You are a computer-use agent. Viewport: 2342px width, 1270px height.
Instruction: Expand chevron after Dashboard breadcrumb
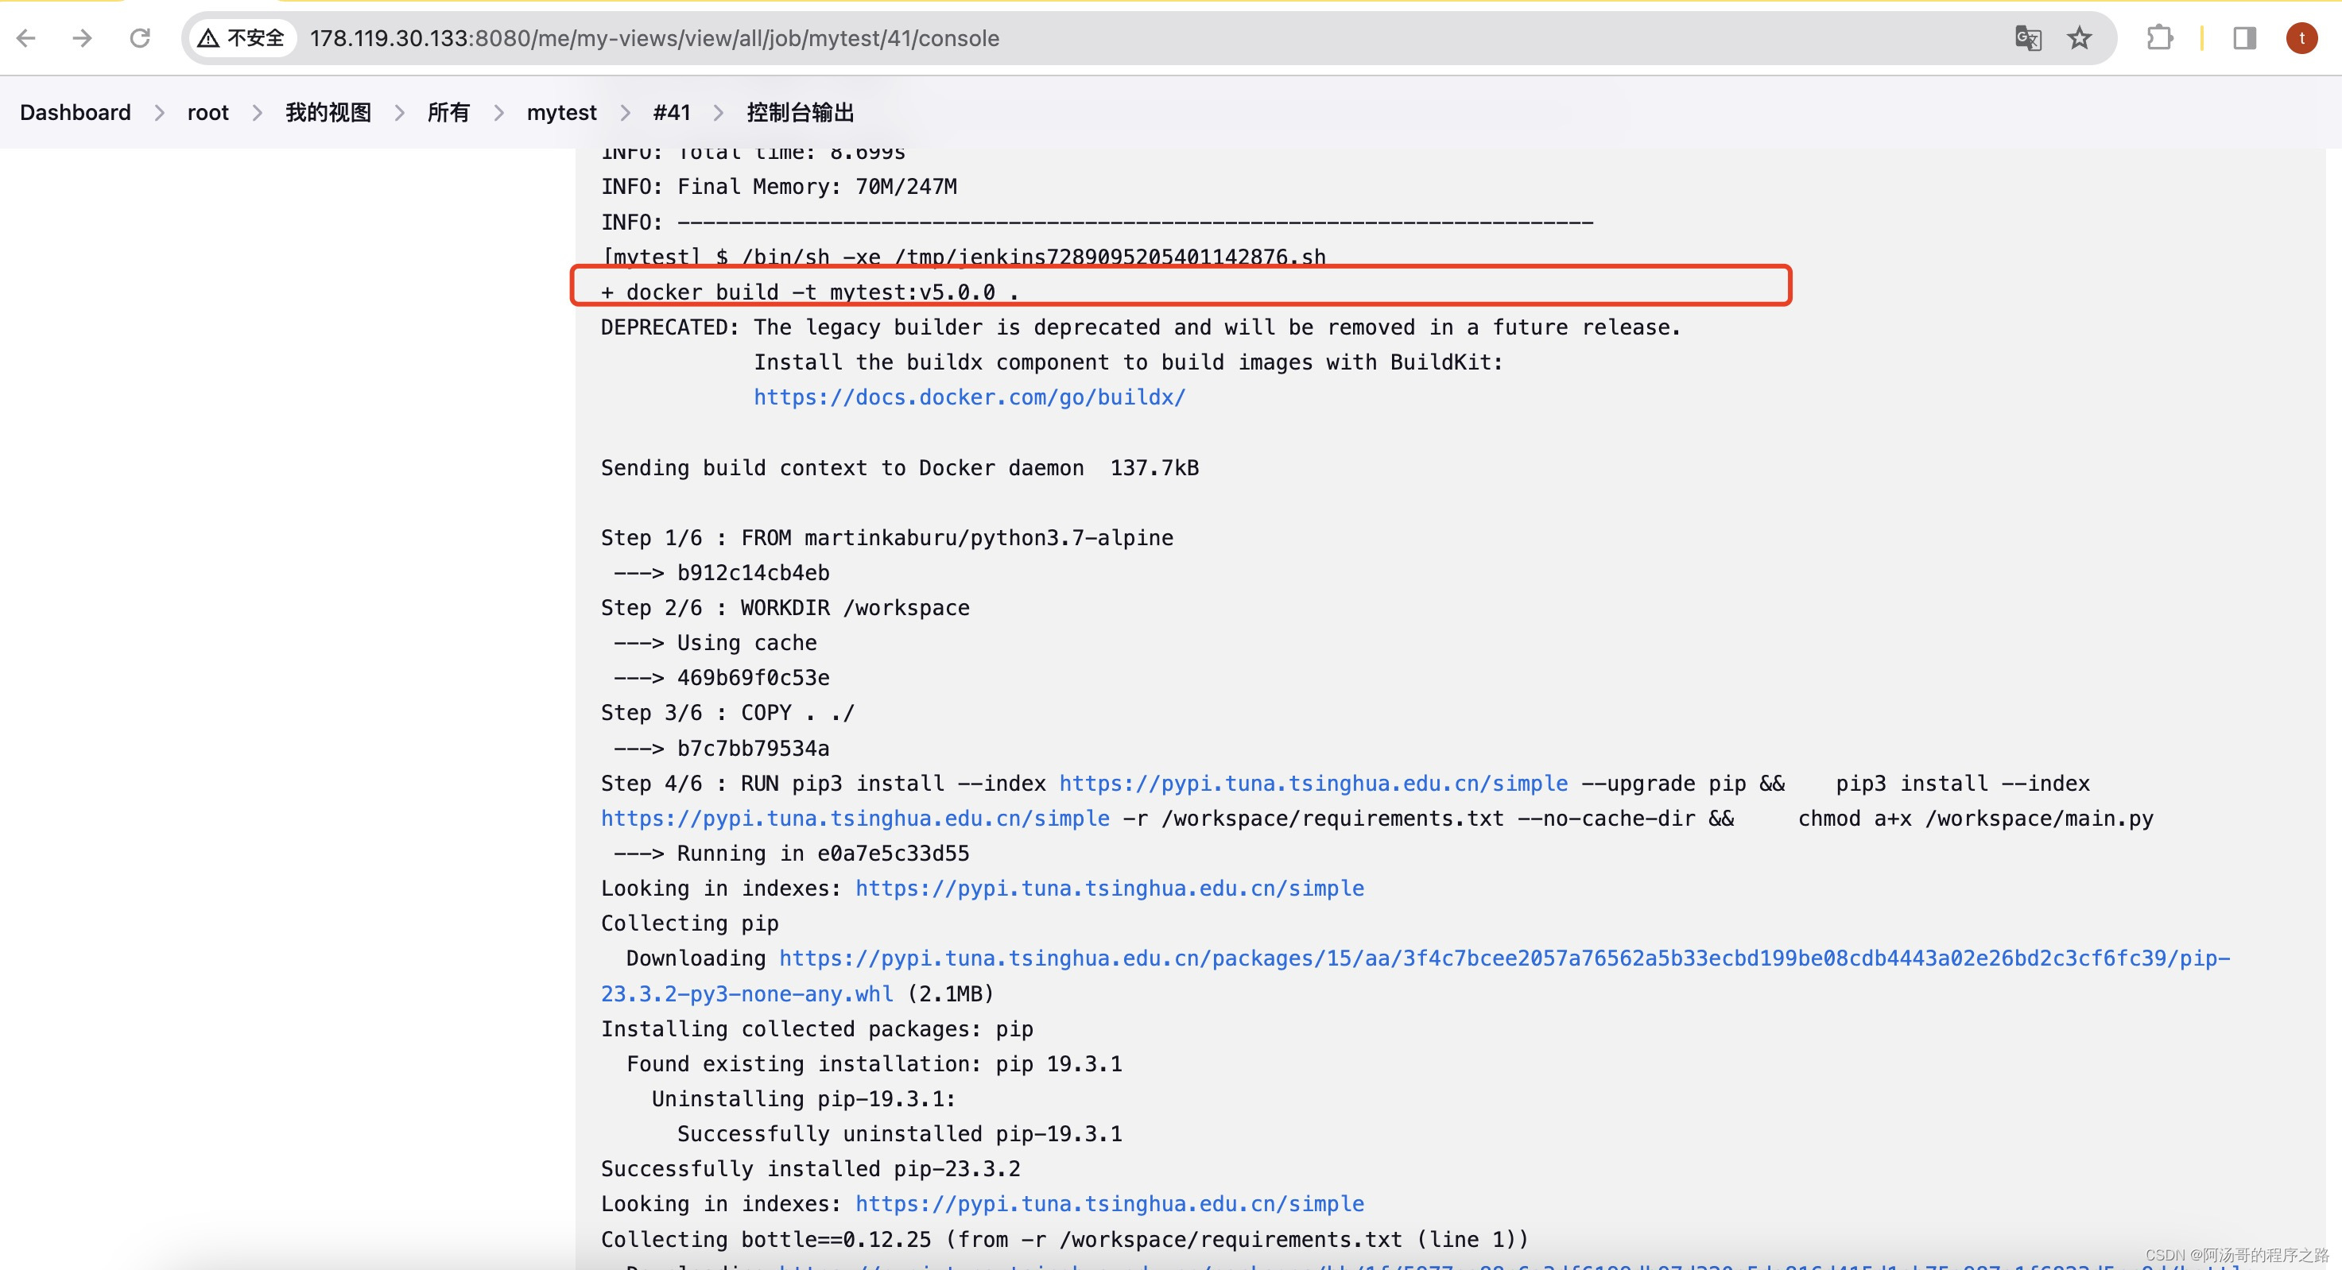click(160, 113)
